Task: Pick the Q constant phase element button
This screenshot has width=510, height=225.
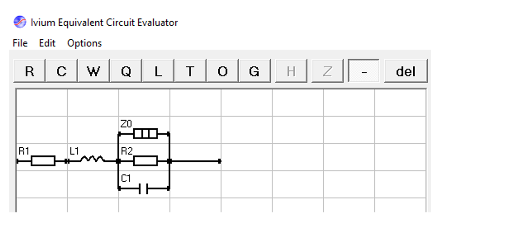Action: click(126, 71)
